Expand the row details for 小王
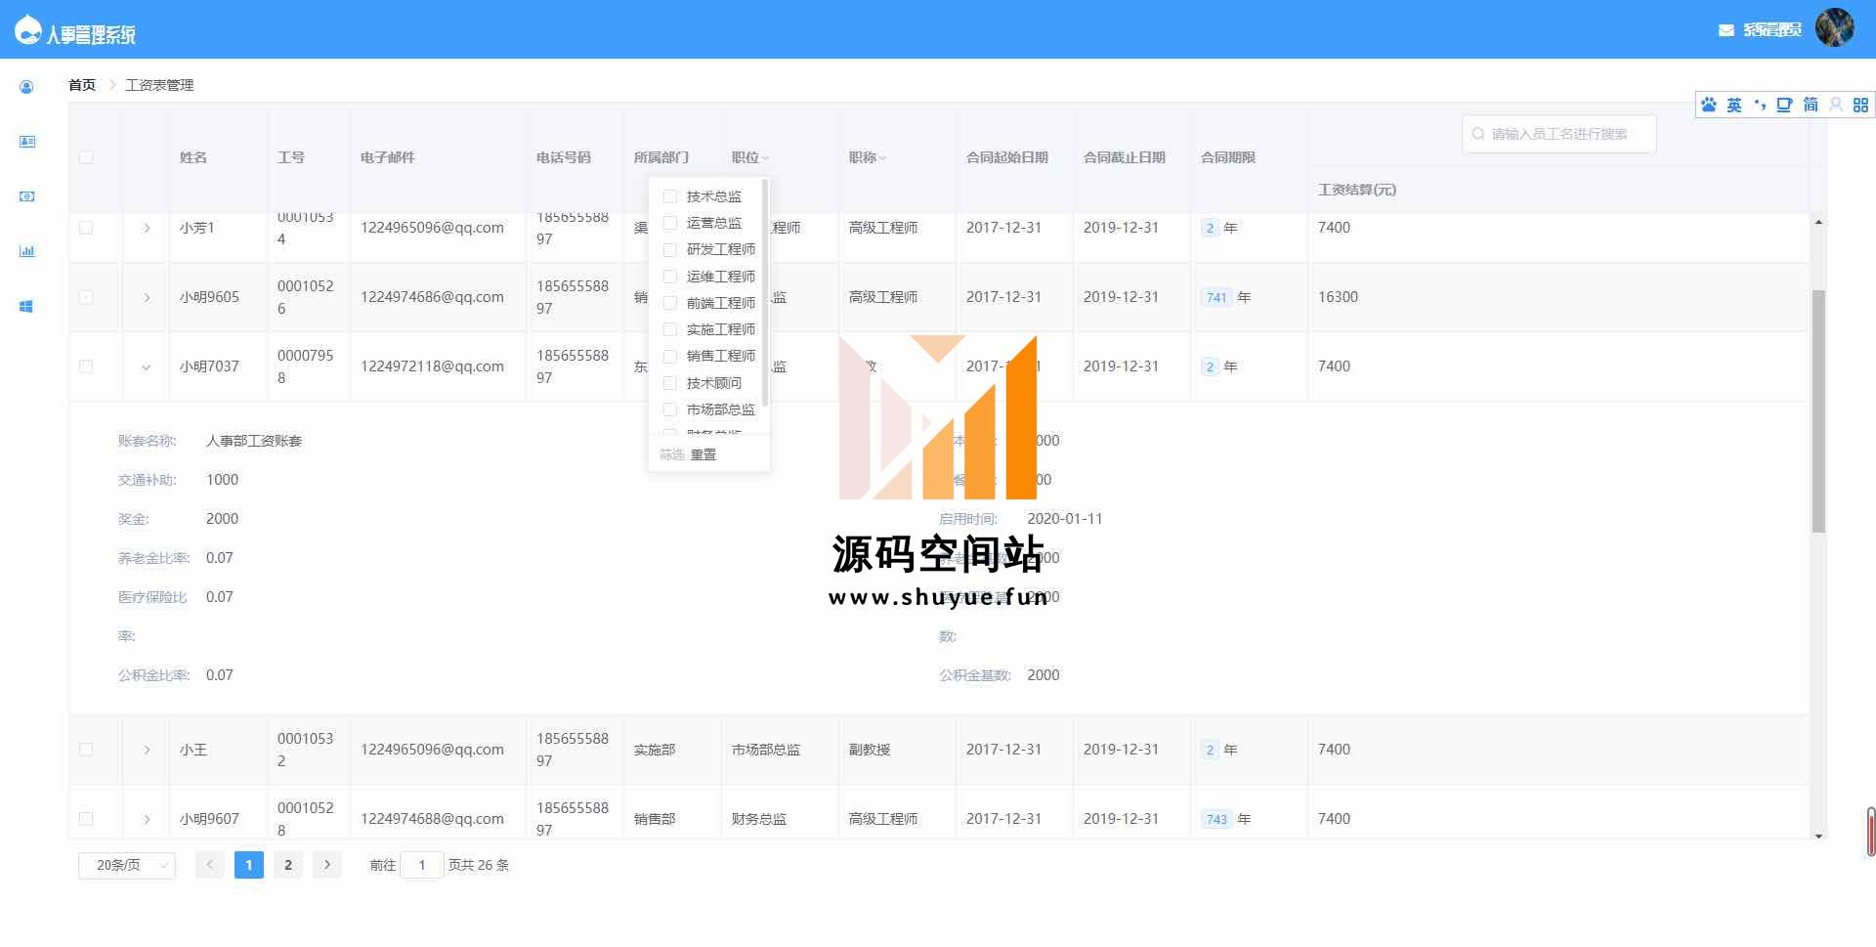Image resolution: width=1876 pixels, height=947 pixels. 147,750
